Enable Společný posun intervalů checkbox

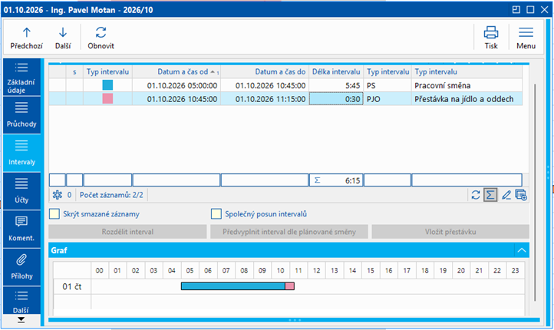point(216,214)
